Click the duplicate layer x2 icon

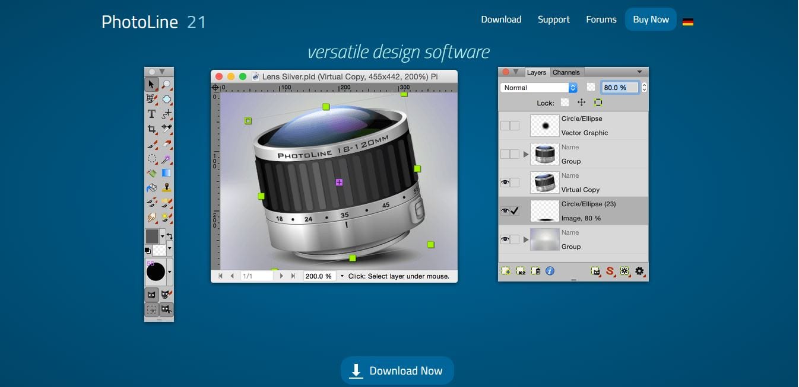[521, 271]
